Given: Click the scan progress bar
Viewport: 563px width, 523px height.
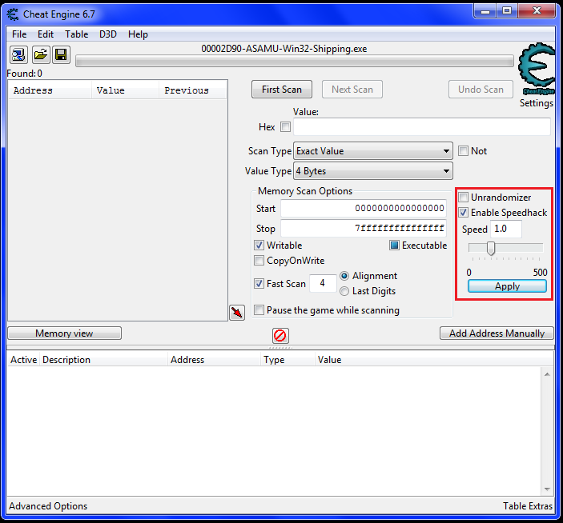Looking at the screenshot, I should (x=295, y=62).
